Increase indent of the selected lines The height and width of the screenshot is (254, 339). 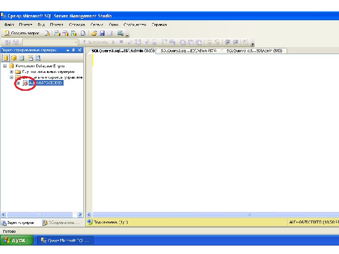tap(235, 42)
